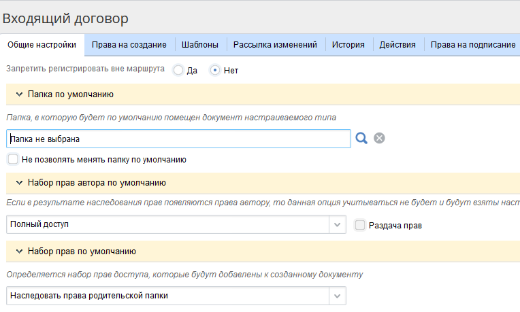Enable "Не позволять менять папку по умолчанию"

(12, 160)
